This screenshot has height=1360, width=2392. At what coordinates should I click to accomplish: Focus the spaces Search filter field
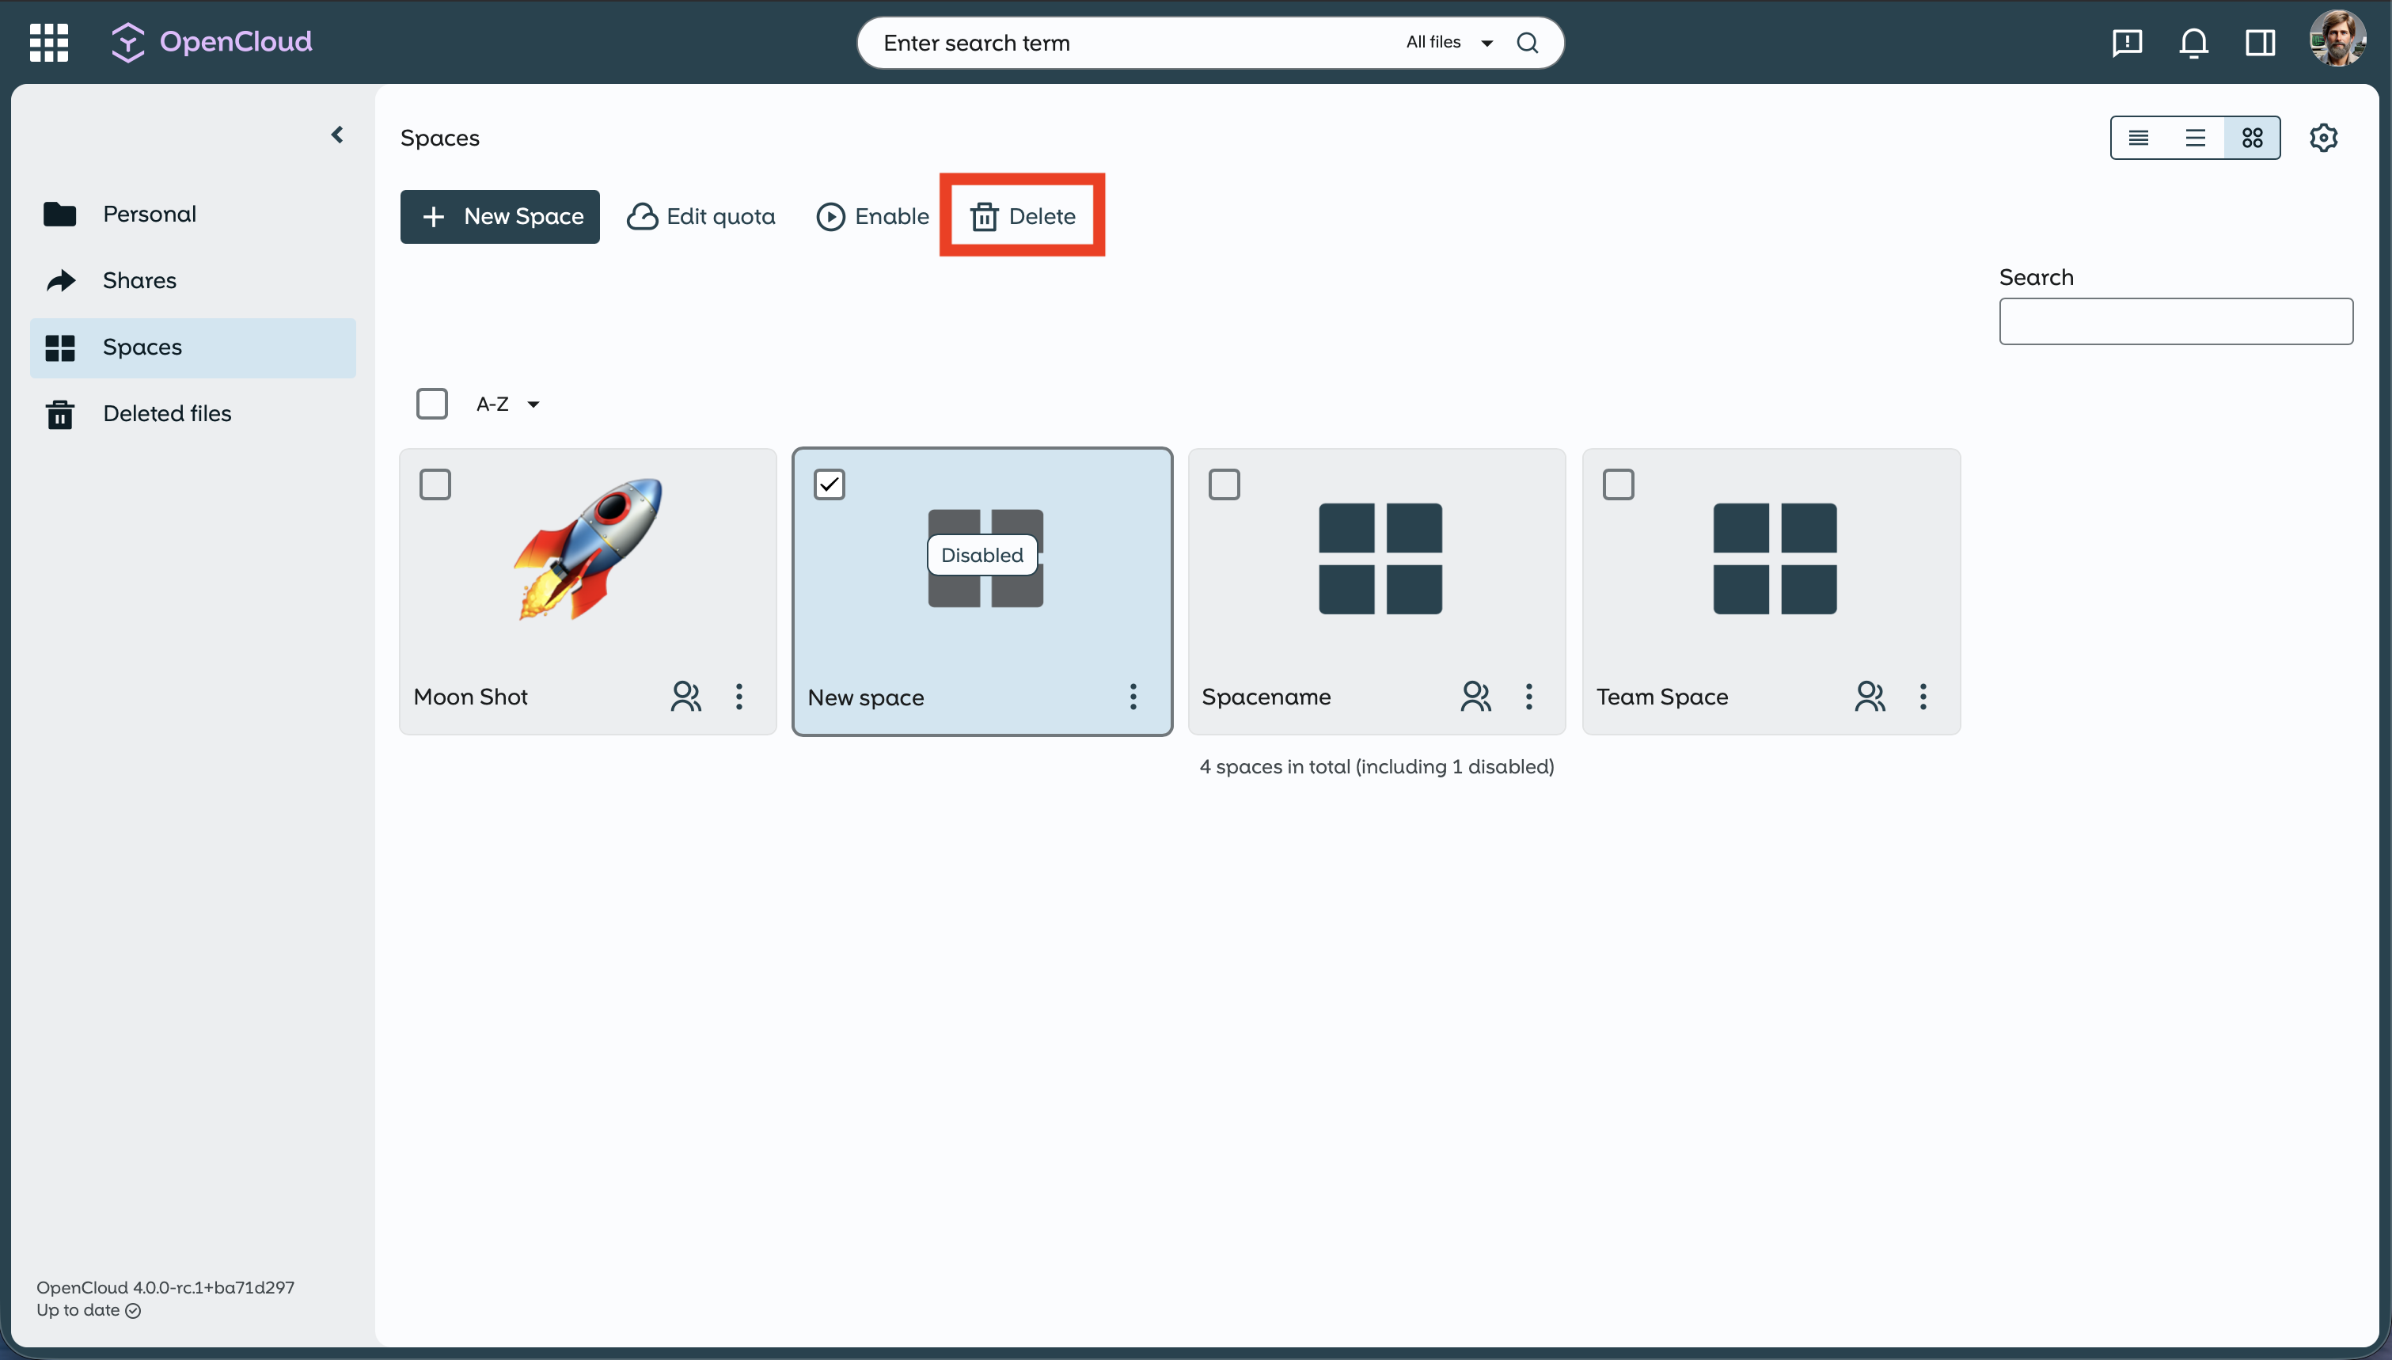(2175, 321)
